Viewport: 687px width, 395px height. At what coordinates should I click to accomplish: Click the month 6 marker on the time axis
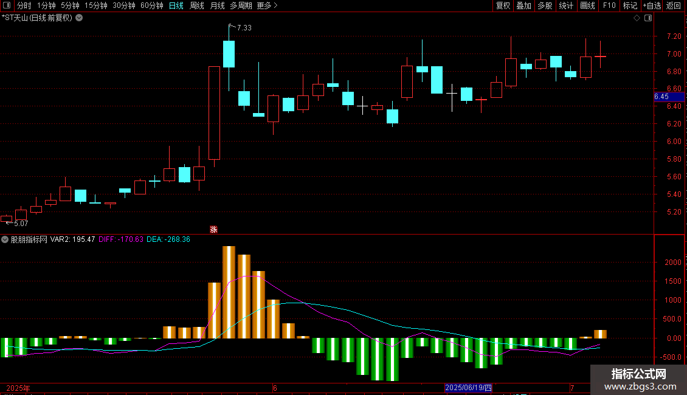275,388
